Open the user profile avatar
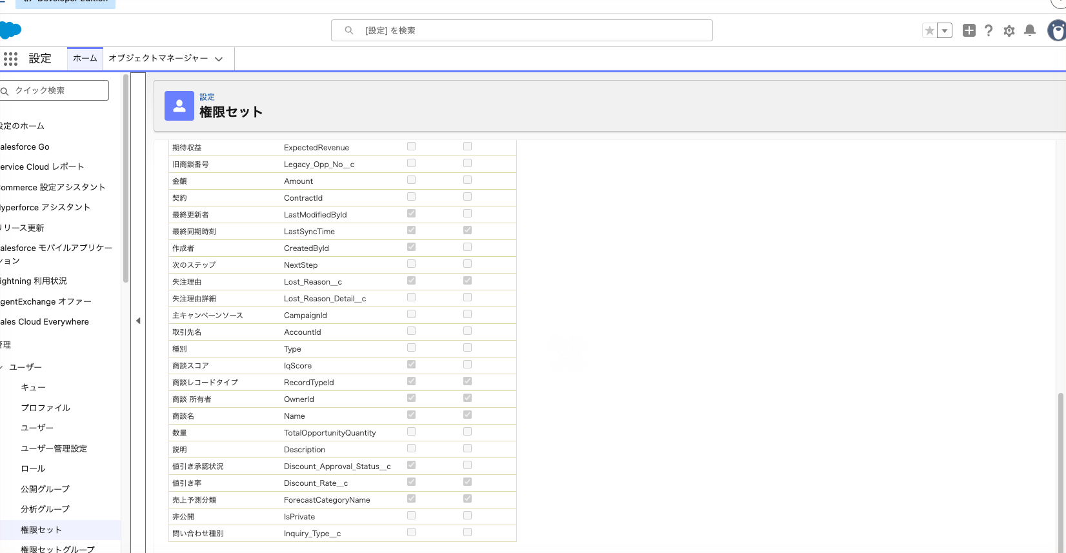The width and height of the screenshot is (1066, 553). pyautogui.click(x=1057, y=30)
